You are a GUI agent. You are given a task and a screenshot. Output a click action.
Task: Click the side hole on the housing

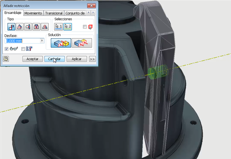tap(125, 80)
